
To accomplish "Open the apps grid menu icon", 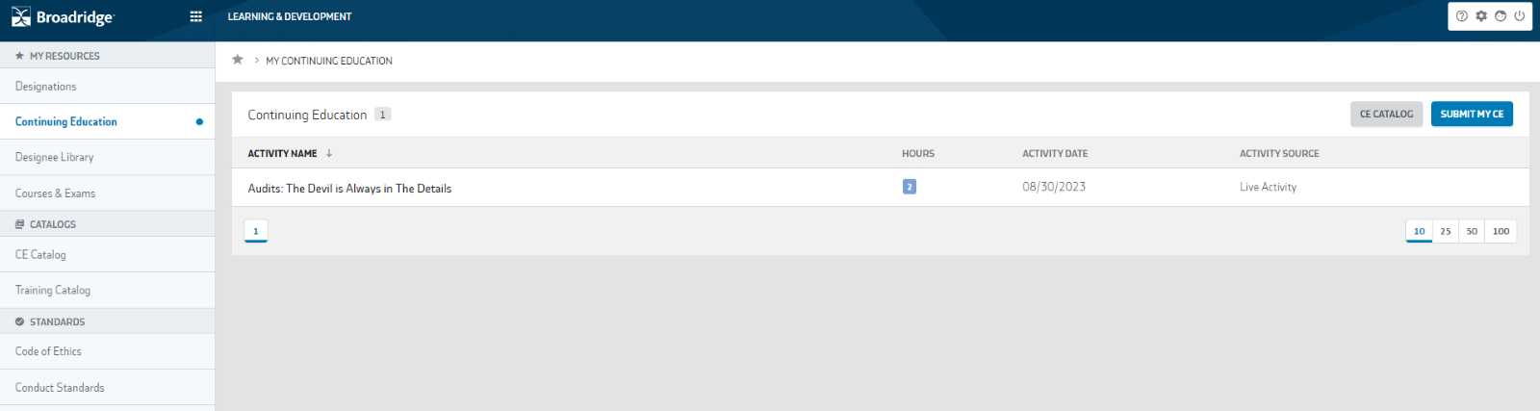I will pyautogui.click(x=196, y=16).
